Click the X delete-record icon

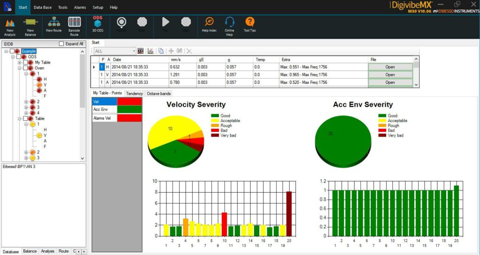pos(189,51)
